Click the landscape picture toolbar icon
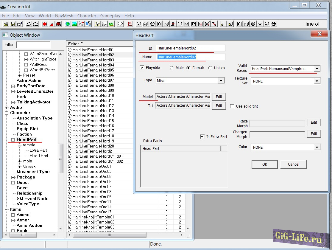Screen dimensions: 332x250 point(74,24)
